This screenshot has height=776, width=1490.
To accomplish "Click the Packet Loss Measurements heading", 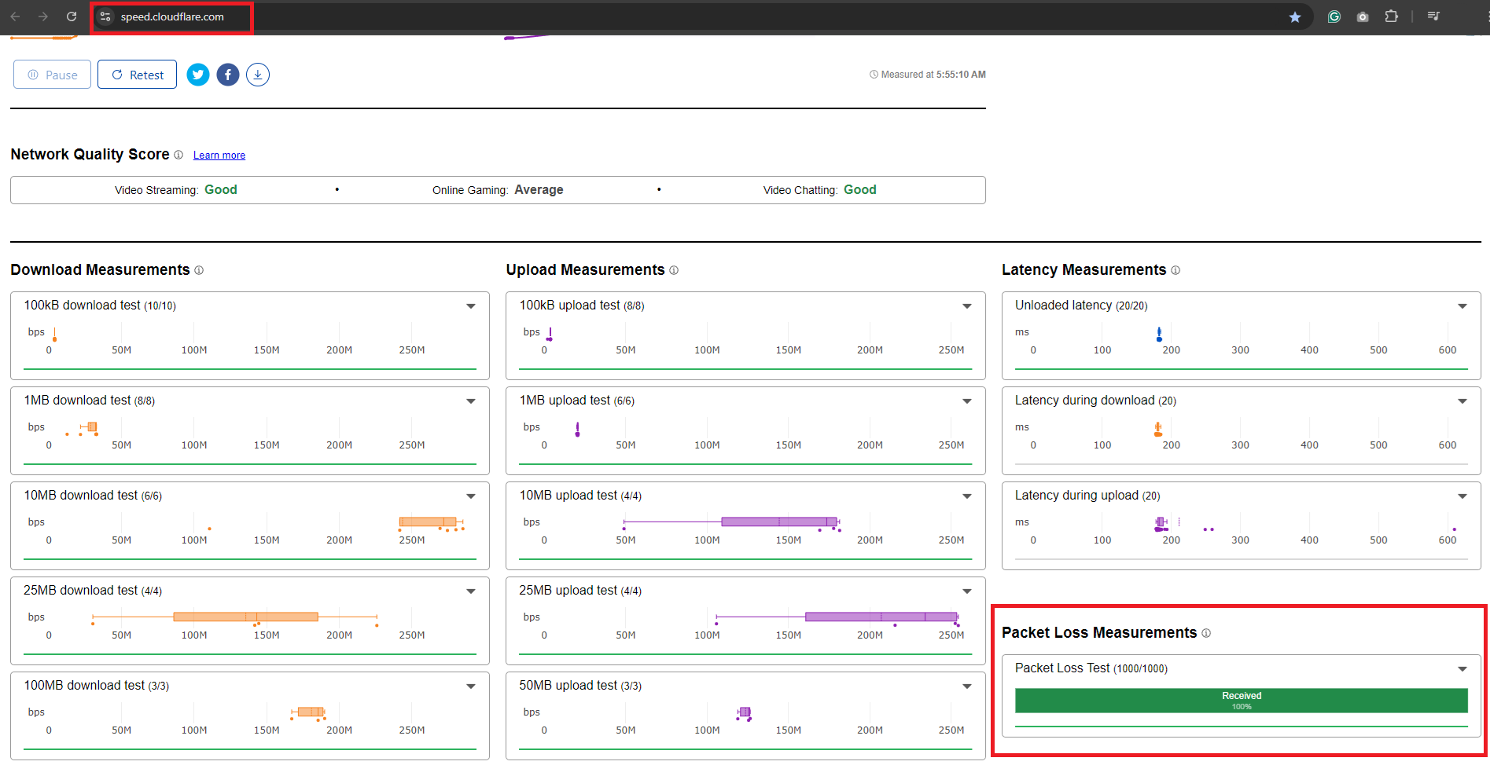I will [1099, 633].
